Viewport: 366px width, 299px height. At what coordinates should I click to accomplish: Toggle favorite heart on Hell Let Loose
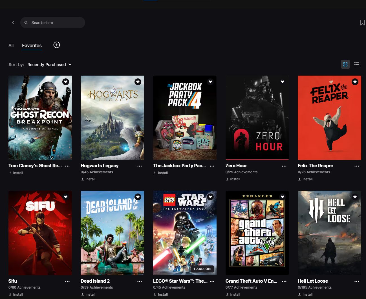click(355, 197)
